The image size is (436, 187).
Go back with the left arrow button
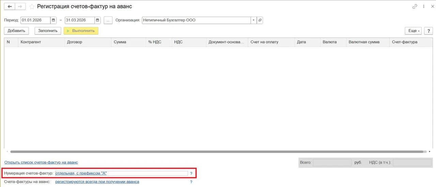[x=10, y=6]
